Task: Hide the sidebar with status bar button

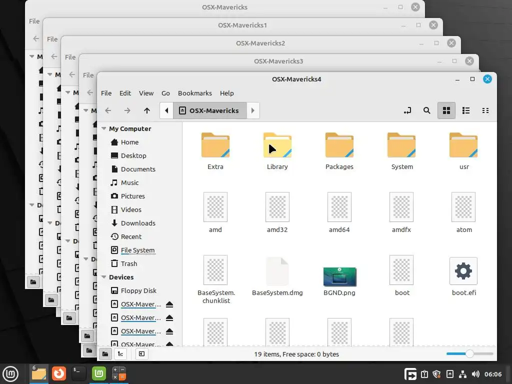Action: coord(141,354)
